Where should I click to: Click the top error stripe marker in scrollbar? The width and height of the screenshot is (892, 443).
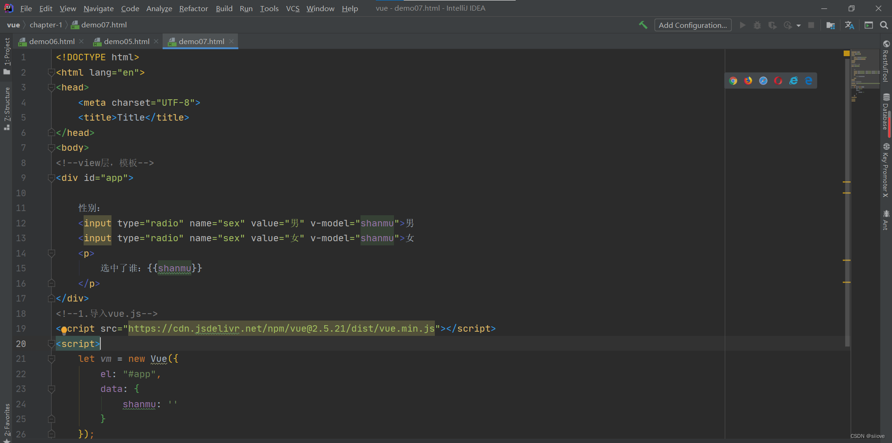[846, 53]
